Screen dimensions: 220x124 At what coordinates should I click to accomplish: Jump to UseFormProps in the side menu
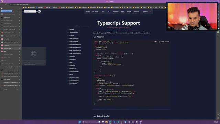pos(74,41)
